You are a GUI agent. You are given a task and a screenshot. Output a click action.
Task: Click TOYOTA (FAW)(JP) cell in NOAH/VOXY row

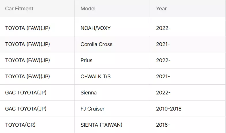(x=37, y=28)
